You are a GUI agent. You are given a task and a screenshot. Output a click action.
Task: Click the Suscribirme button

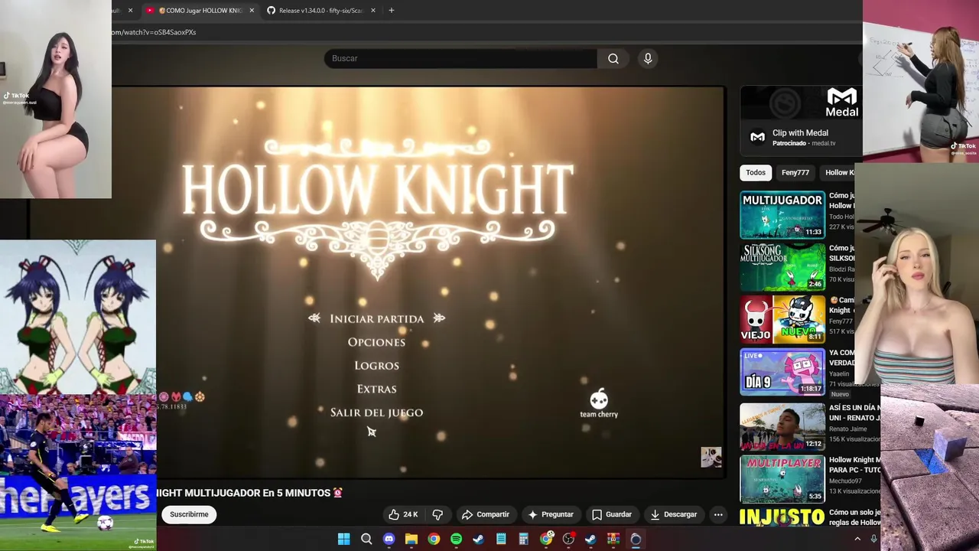(189, 514)
